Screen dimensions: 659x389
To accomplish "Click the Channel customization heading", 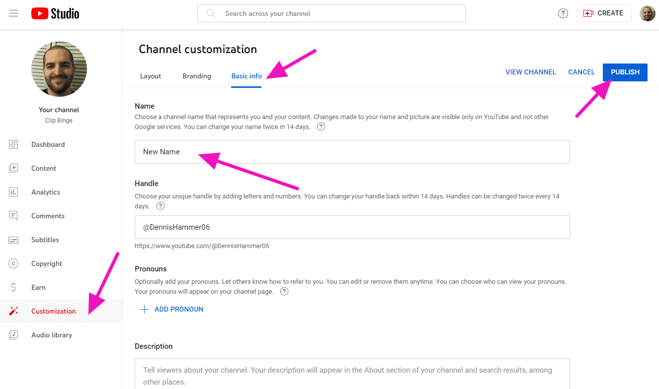I will point(198,49).
